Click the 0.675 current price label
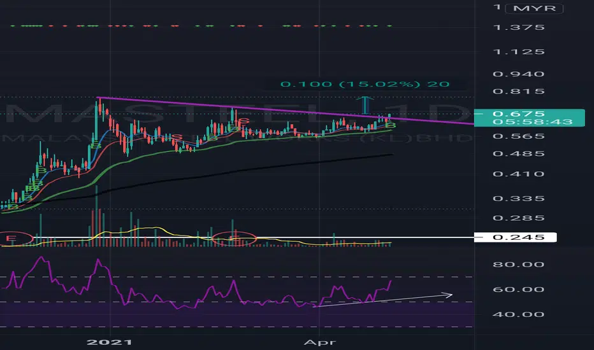 (518, 113)
